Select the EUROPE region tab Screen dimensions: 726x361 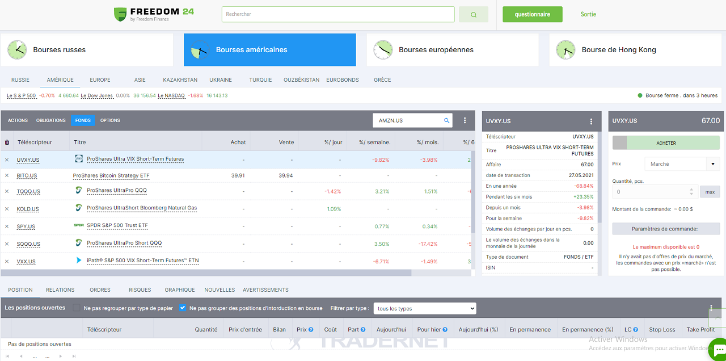[x=100, y=80]
